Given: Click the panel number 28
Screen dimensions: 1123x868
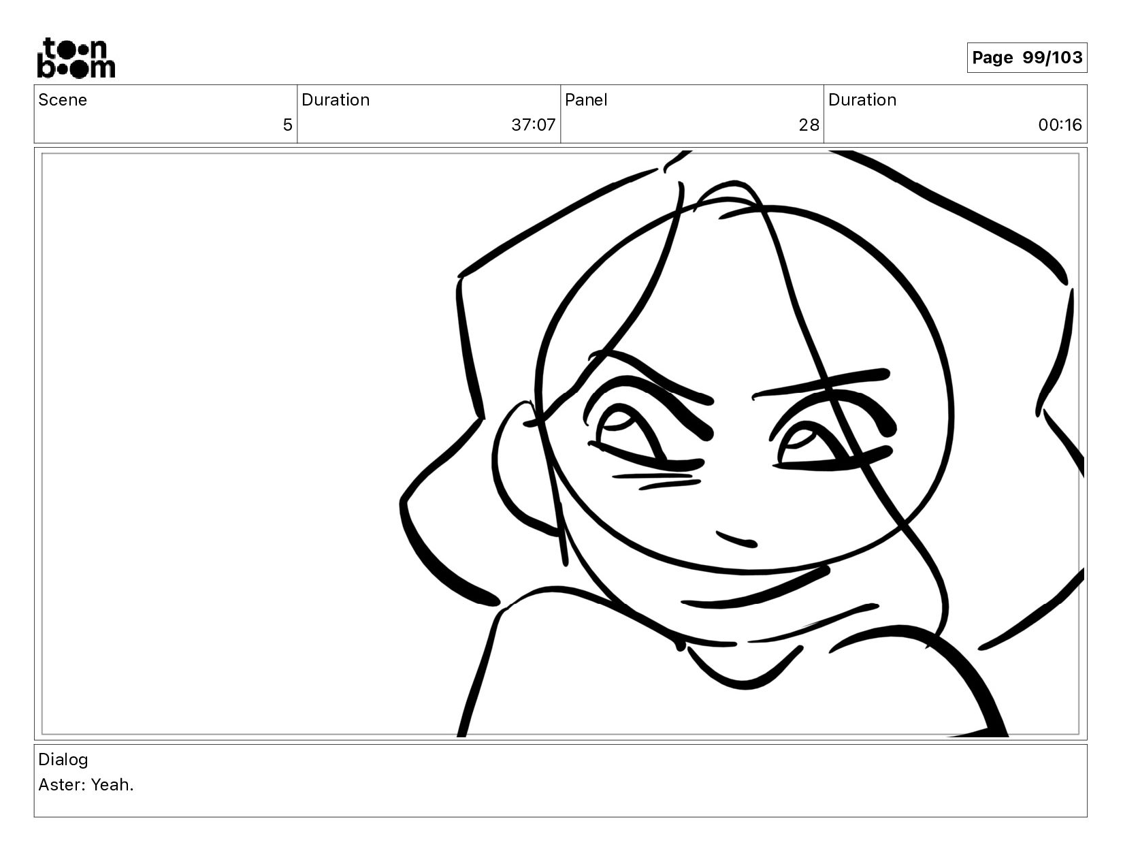Looking at the screenshot, I should click(809, 125).
